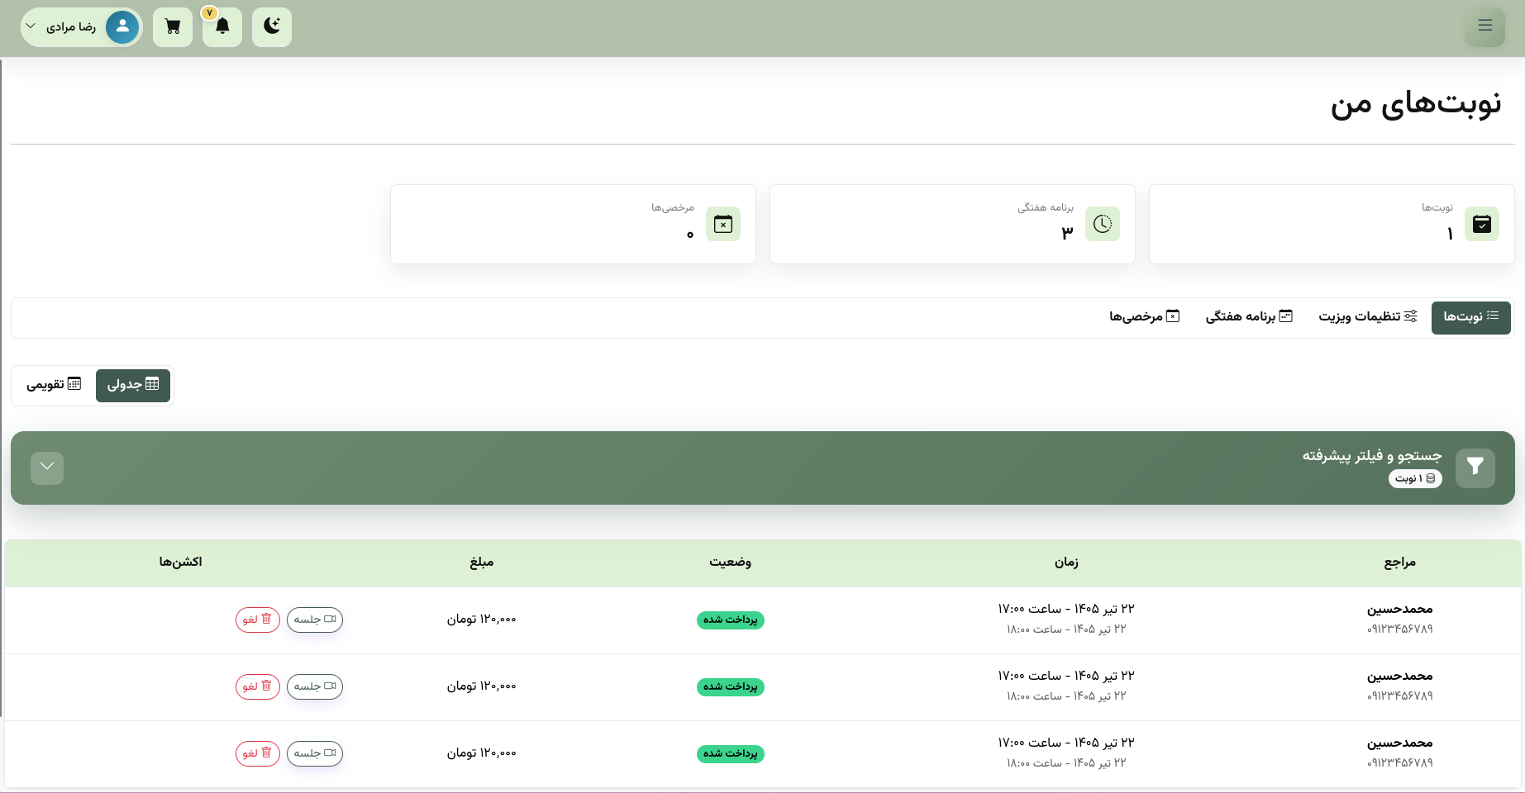Open the hamburger sidebar menu
1525x793 pixels.
[1485, 26]
